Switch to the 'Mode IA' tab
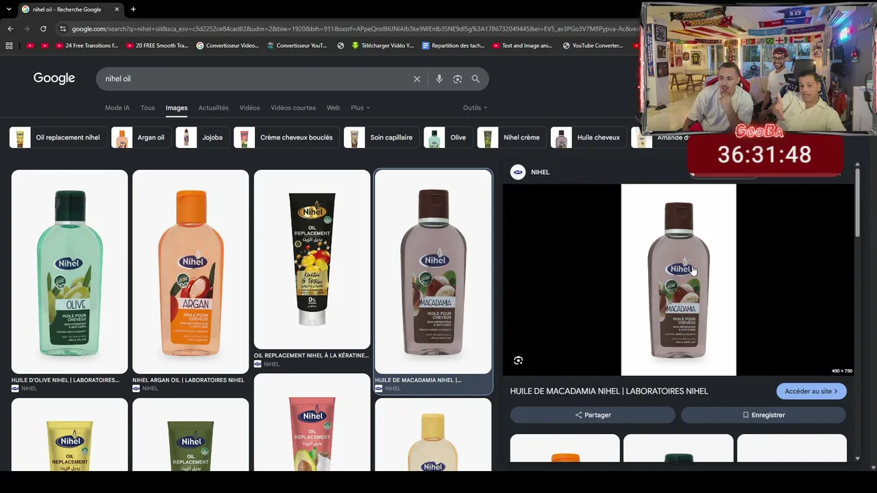Screen dimensions: 877x493 tap(117, 108)
